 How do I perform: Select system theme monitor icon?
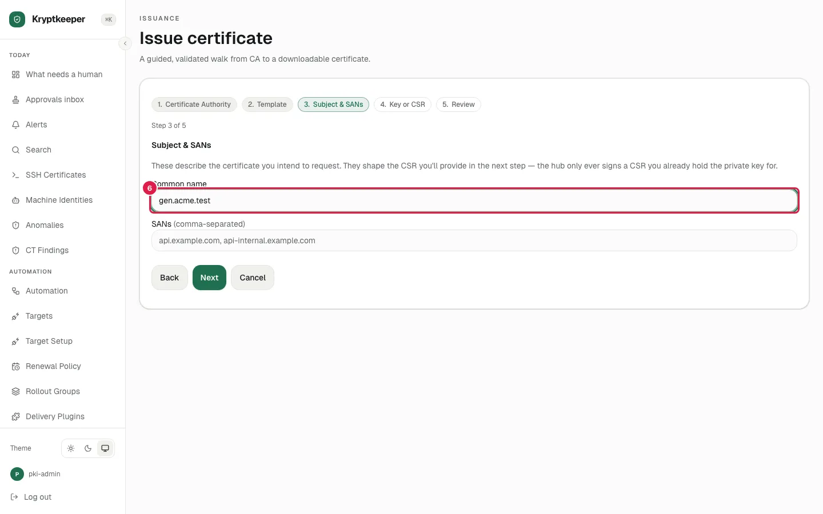click(x=105, y=448)
